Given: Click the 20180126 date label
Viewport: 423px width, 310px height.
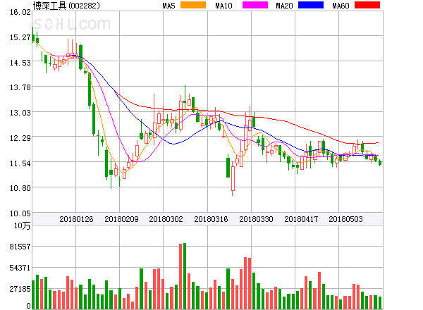Looking at the screenshot, I should tap(76, 219).
